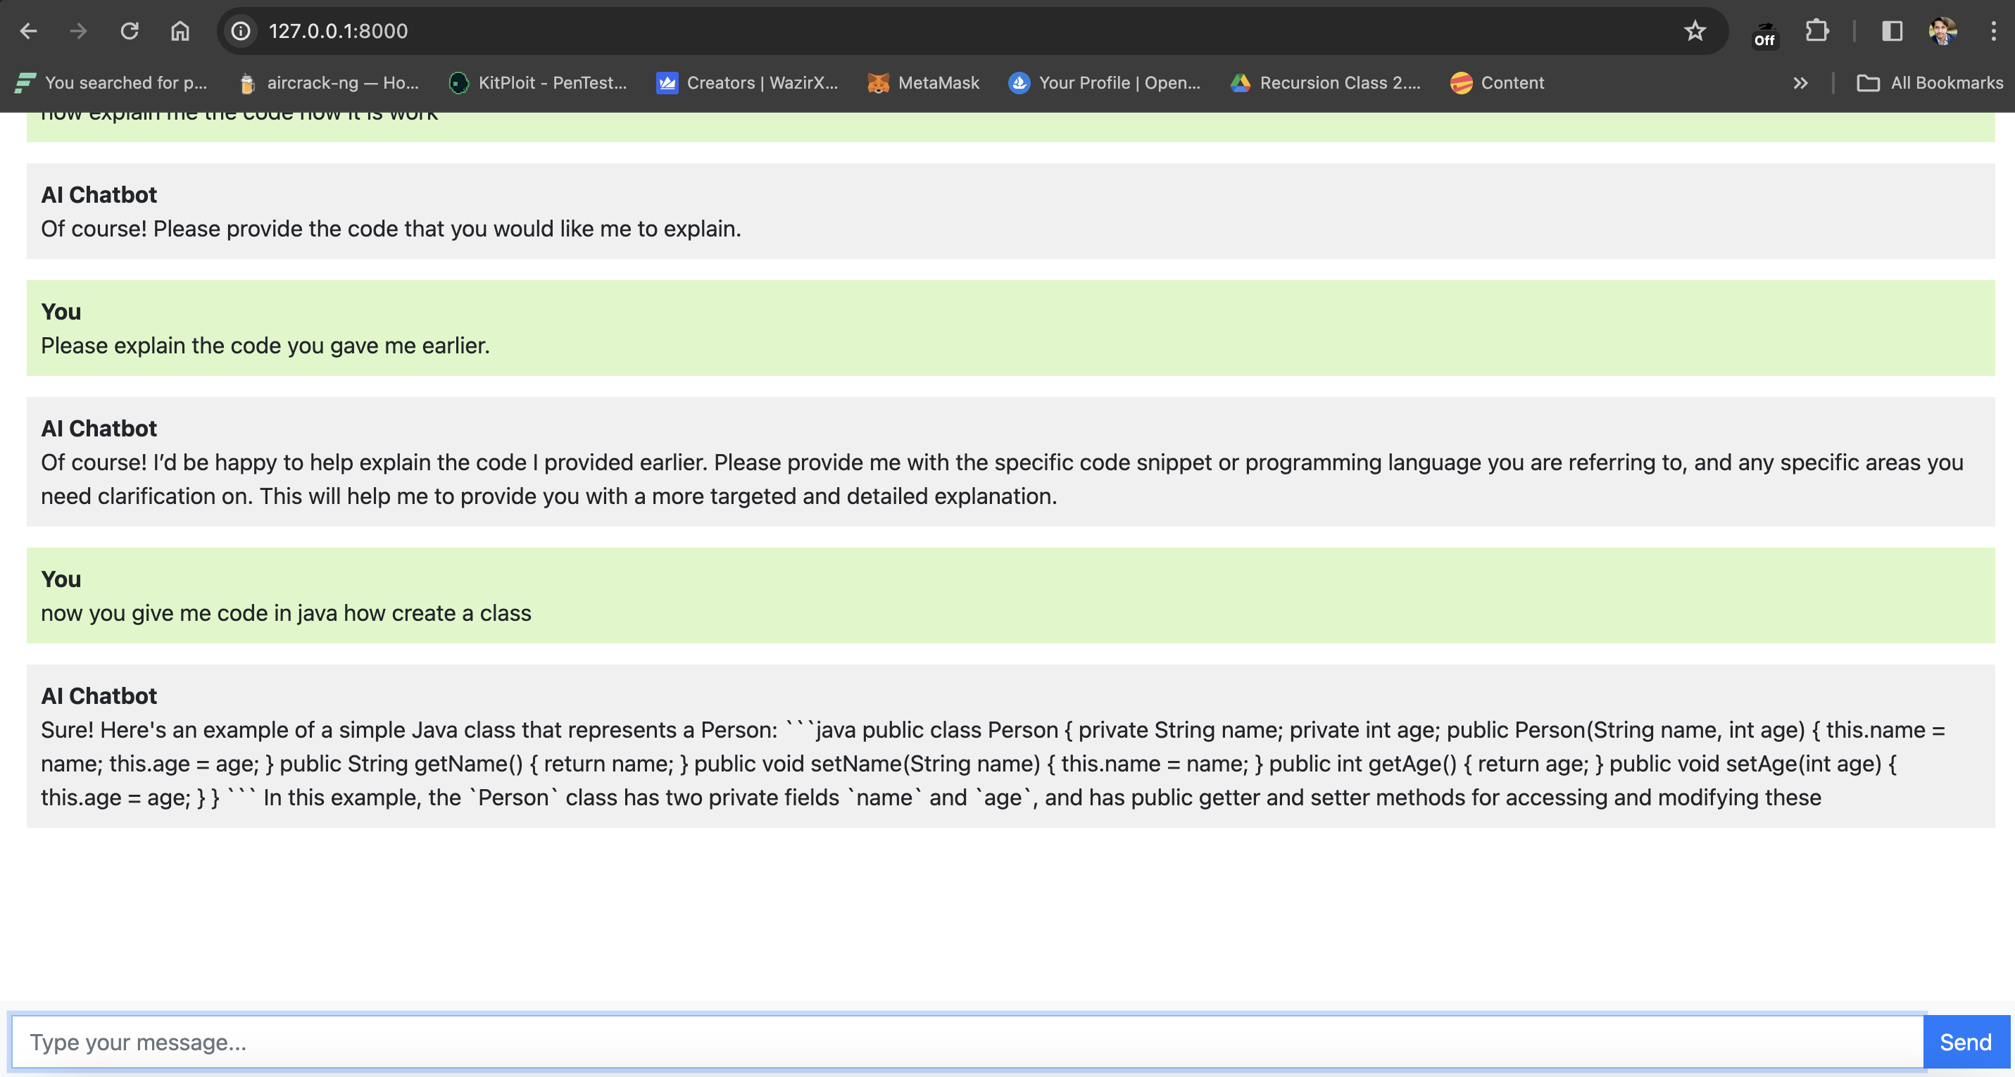Image resolution: width=2015 pixels, height=1077 pixels.
Task: Go to browser home page
Action: pyautogui.click(x=180, y=31)
